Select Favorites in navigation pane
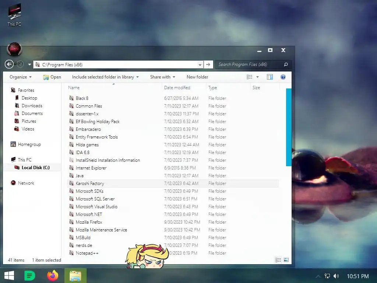 tap(22, 90)
